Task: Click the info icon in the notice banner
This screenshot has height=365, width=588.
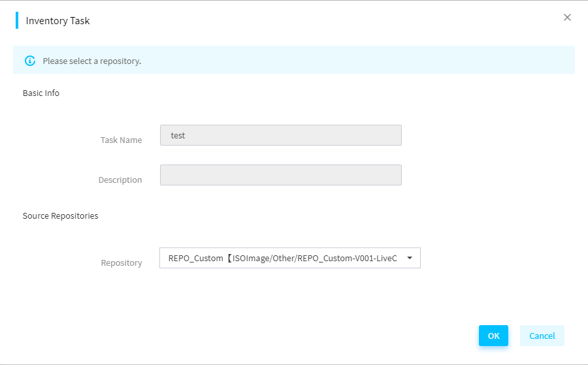Action: coord(30,61)
